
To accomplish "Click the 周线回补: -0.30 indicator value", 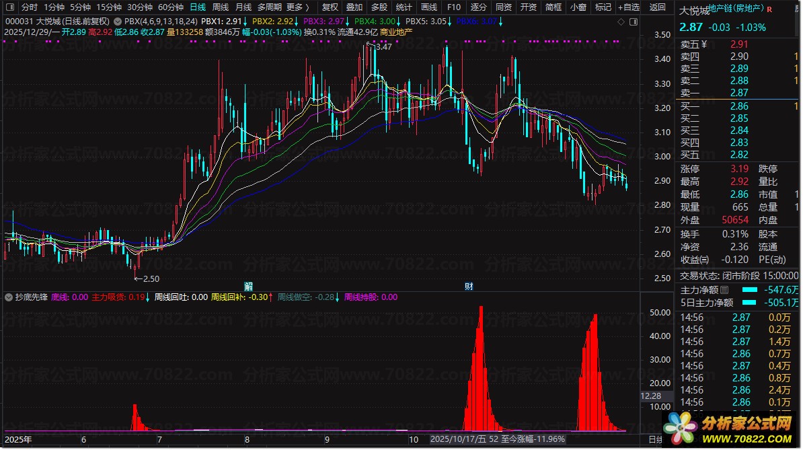I will click(239, 297).
